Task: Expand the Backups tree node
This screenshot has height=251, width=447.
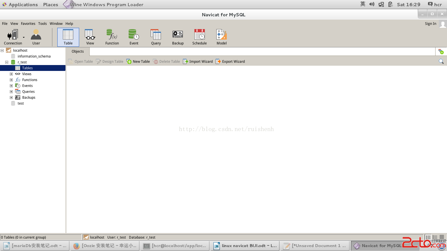Action: pyautogui.click(x=11, y=97)
